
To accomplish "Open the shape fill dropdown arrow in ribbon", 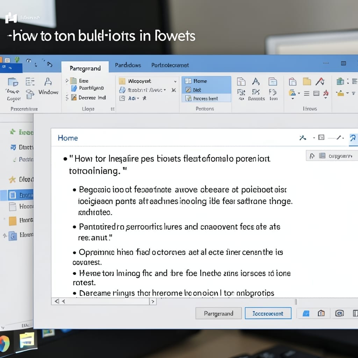I will (299, 93).
